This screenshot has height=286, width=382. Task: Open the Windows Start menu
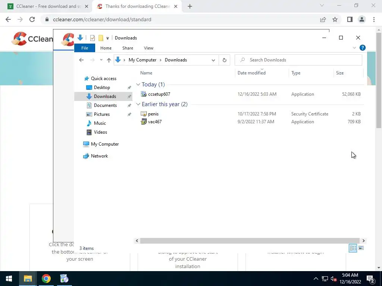9,279
